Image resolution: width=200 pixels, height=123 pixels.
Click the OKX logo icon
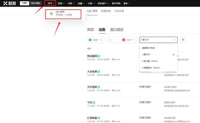pyautogui.click(x=5, y=3)
